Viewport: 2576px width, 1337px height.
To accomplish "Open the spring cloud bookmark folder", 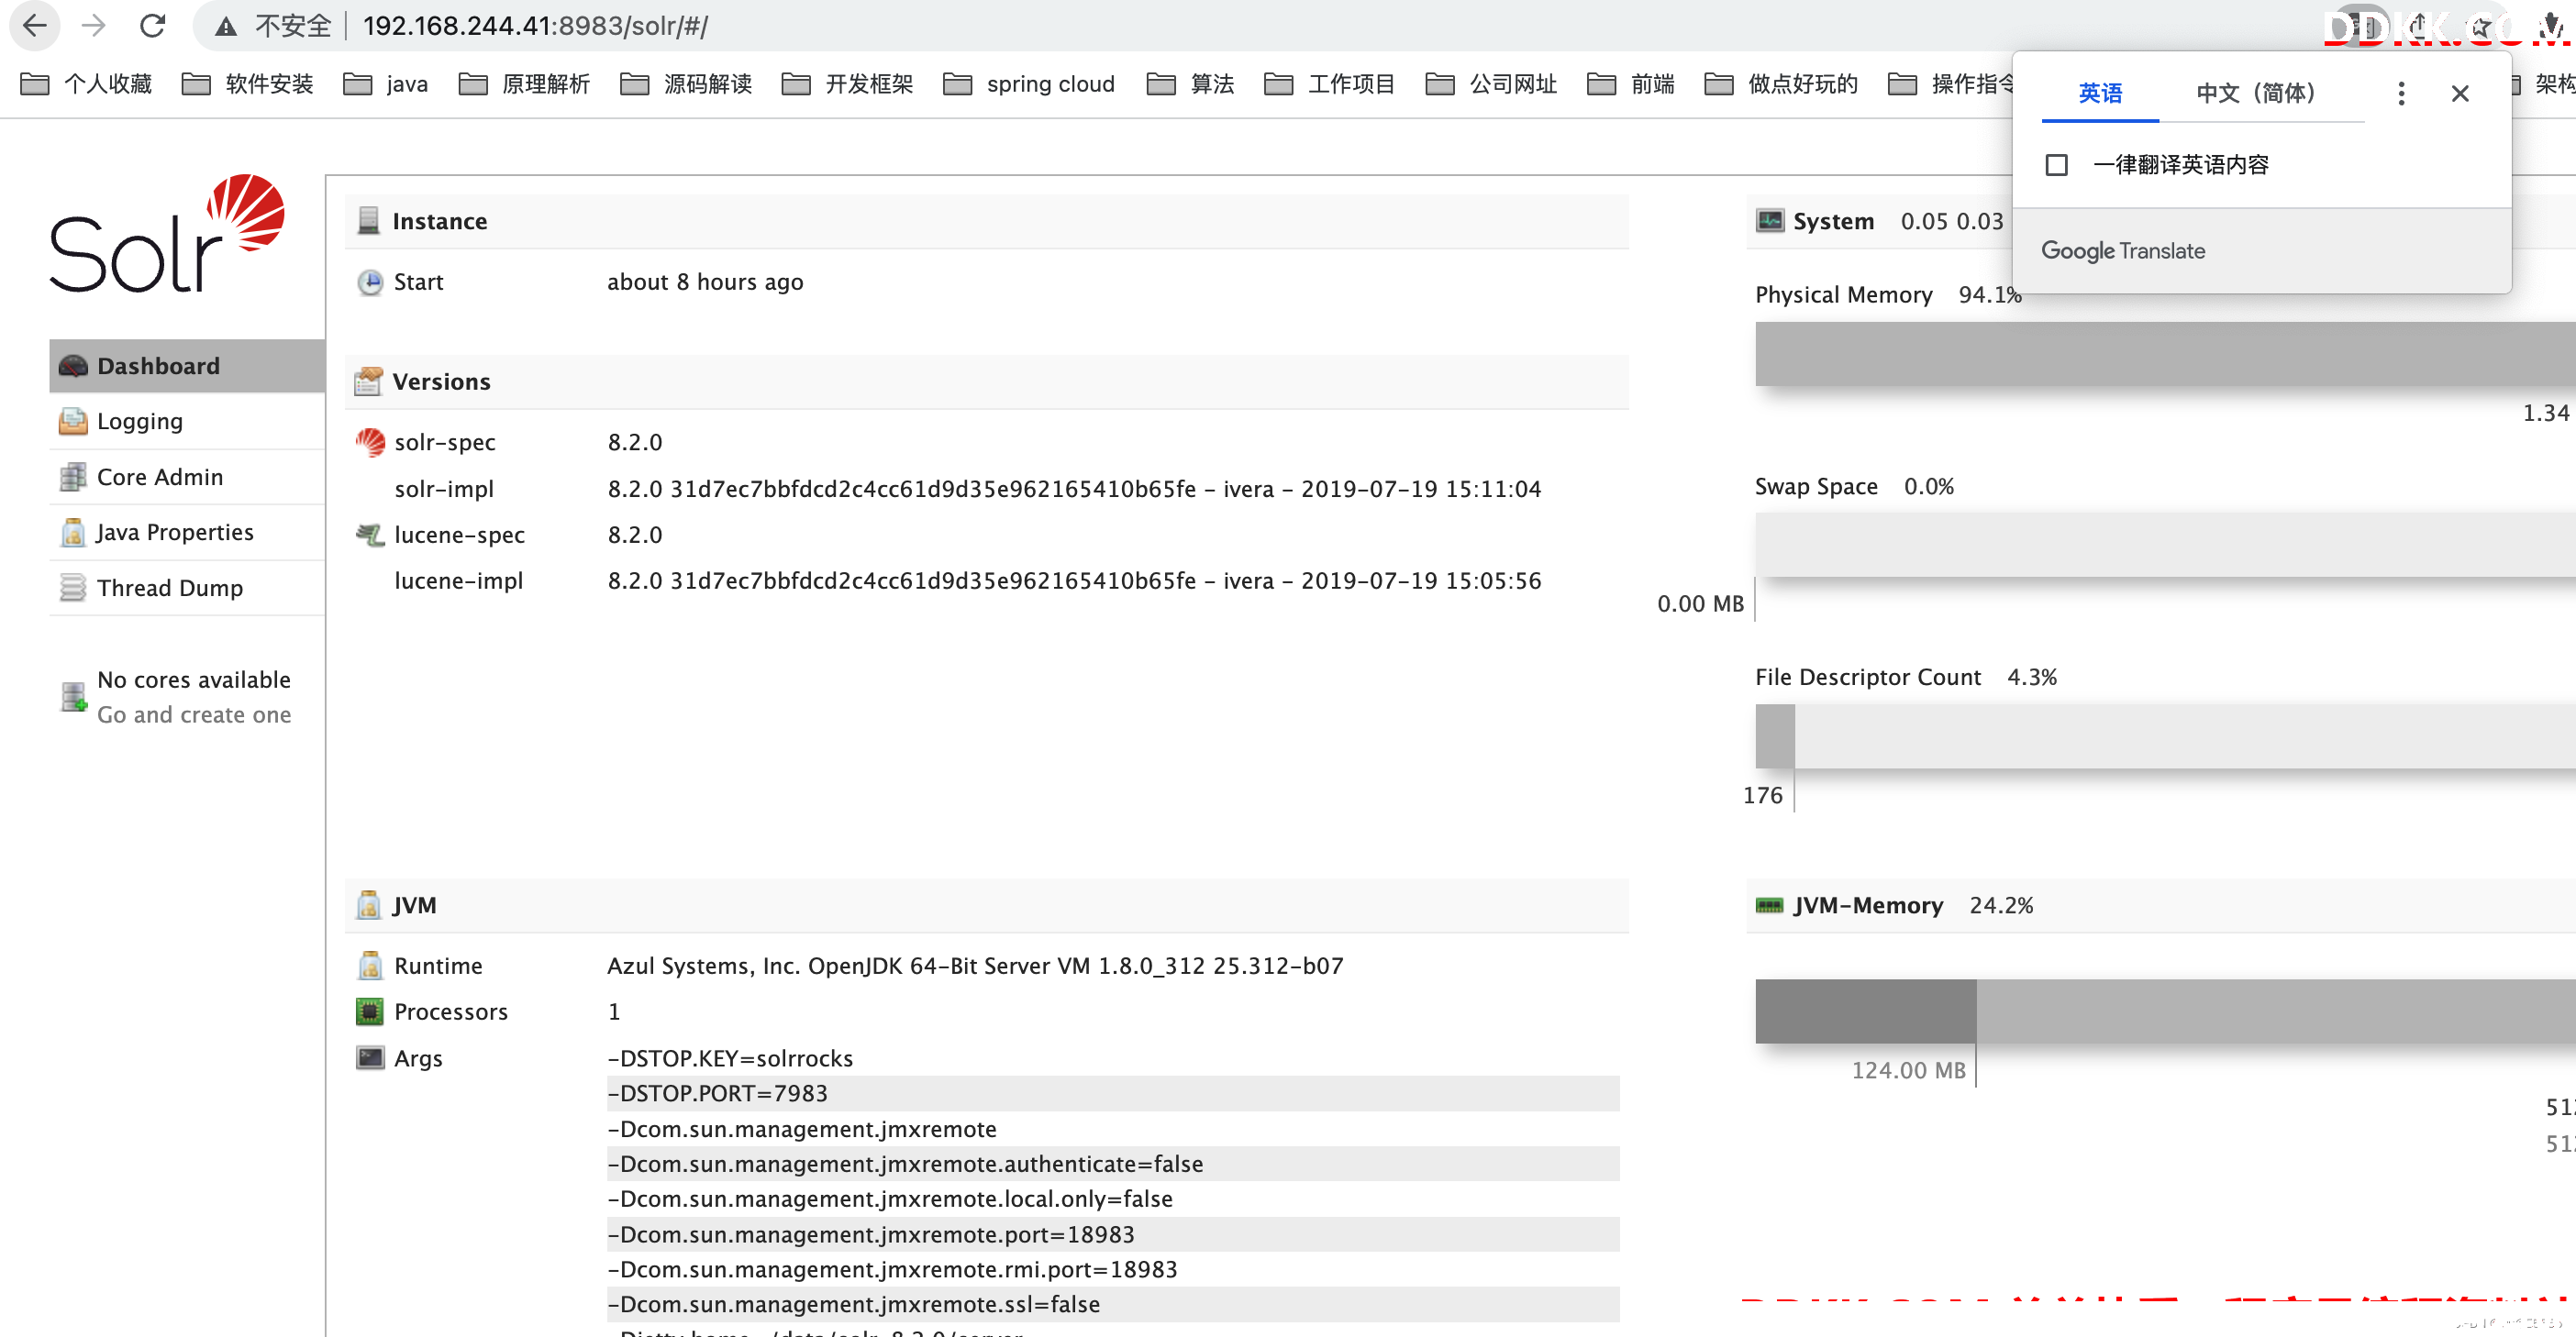I will click(1029, 84).
